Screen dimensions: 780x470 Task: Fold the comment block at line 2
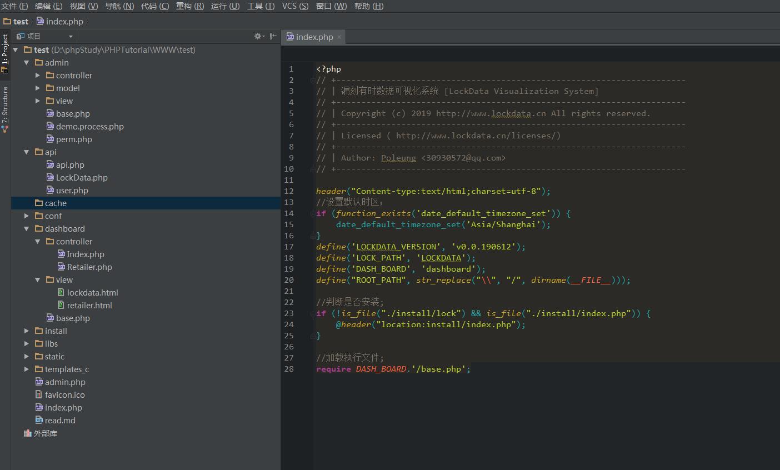[x=312, y=80]
